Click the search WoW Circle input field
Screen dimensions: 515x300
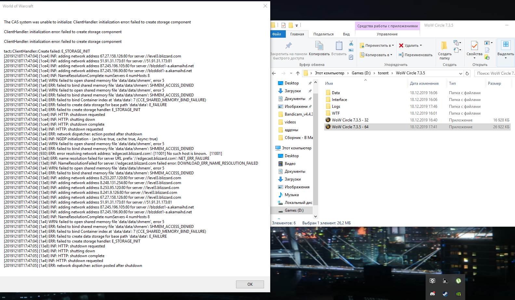[495, 73]
